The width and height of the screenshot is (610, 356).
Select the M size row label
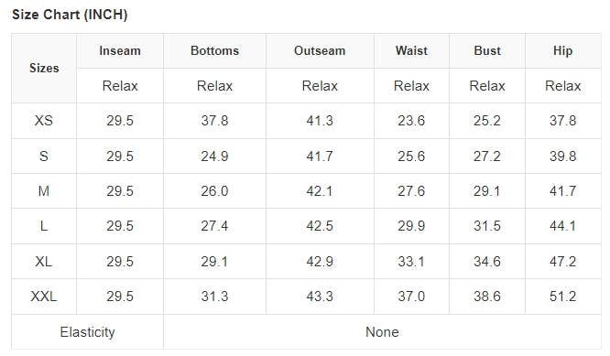[44, 191]
